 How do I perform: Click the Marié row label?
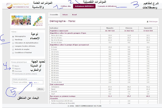coord(53,89)
